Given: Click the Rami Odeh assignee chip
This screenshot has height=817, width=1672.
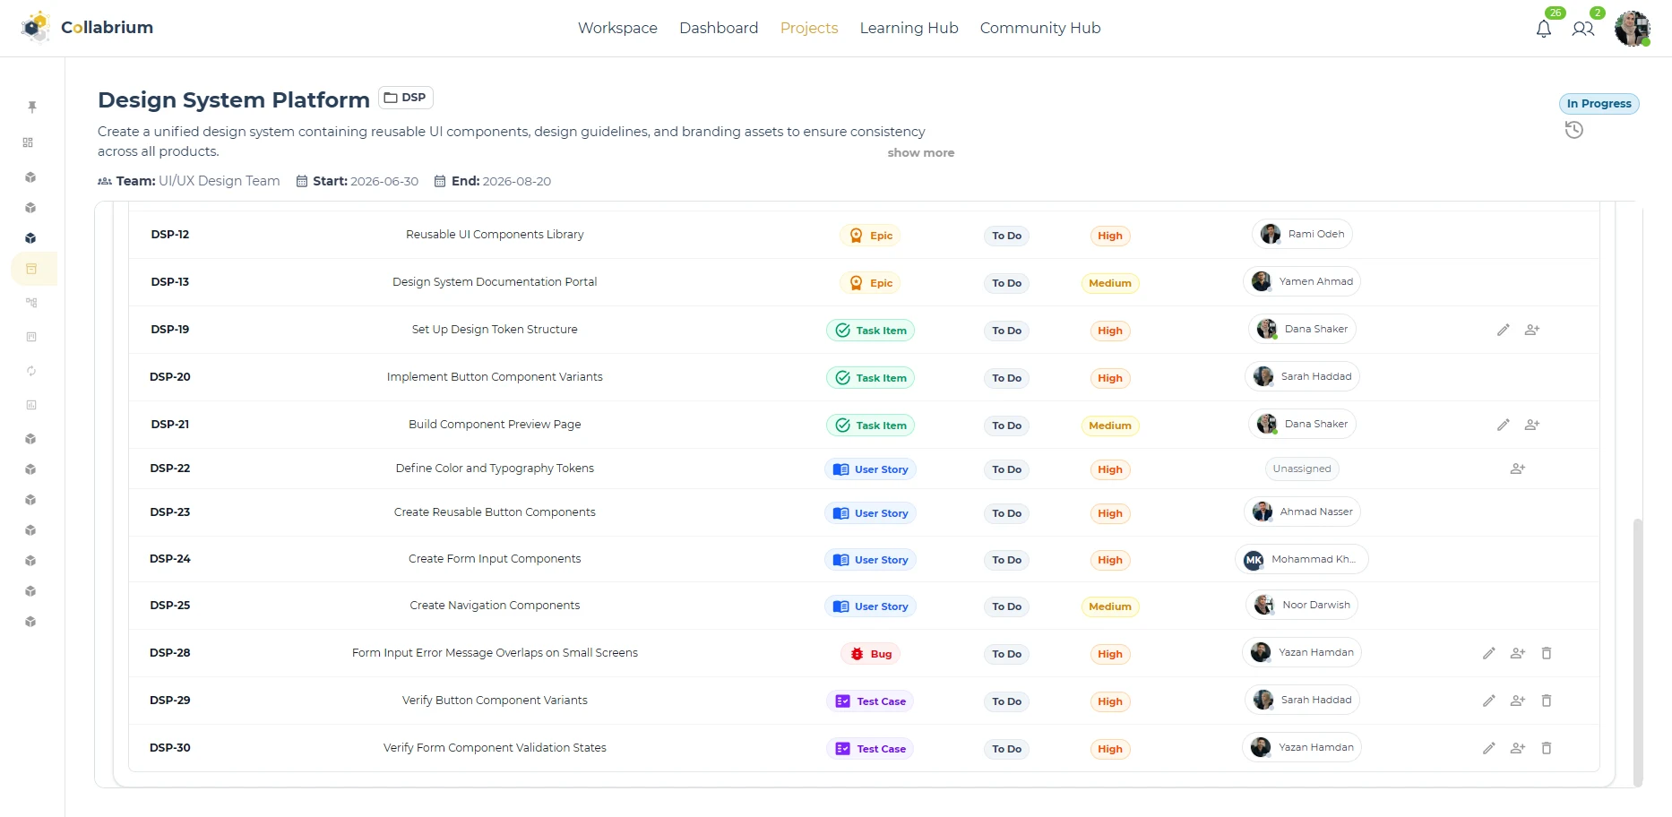Looking at the screenshot, I should (x=1301, y=234).
